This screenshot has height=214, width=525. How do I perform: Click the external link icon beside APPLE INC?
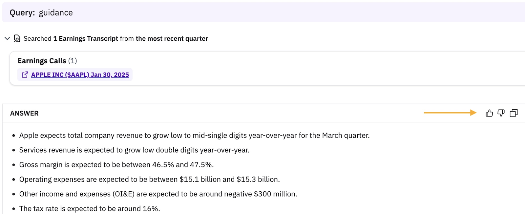point(25,75)
